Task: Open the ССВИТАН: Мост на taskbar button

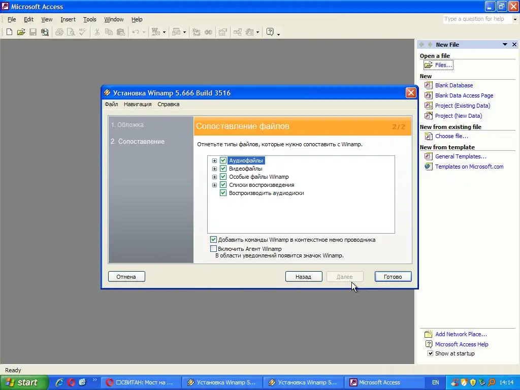Action: click(141, 382)
